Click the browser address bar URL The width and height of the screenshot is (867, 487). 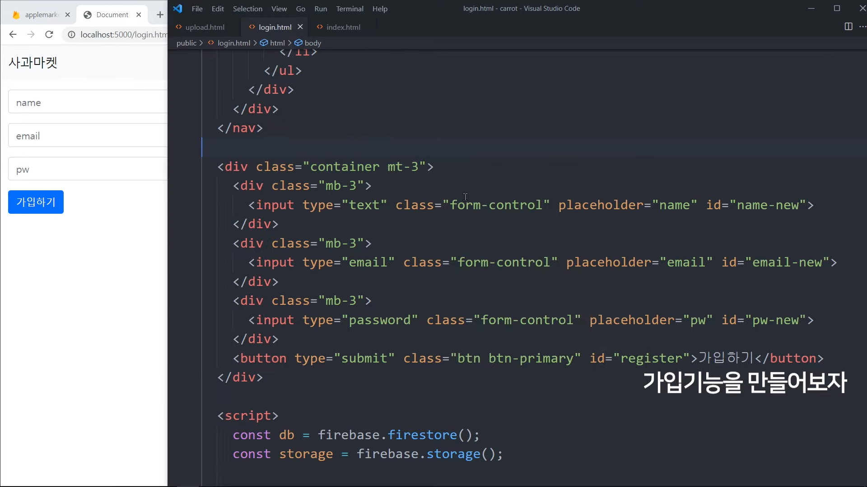(x=123, y=34)
